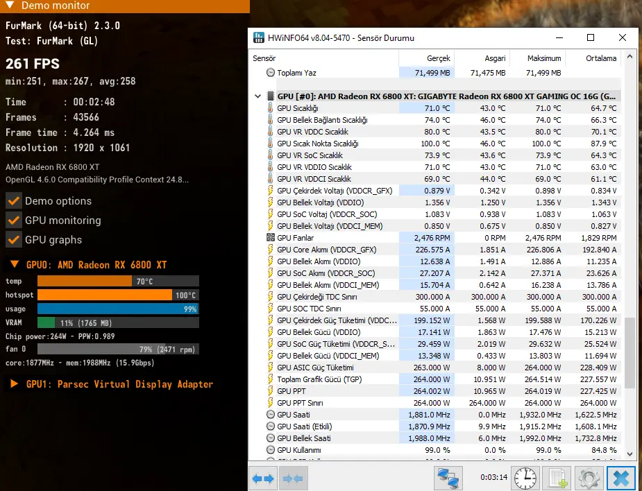Click lightning icon beside GPU Çekirdek Voltajı

tap(270, 191)
